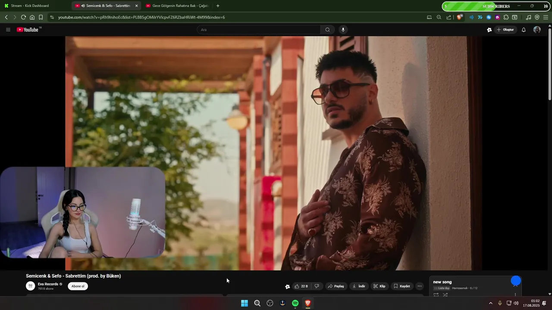Open the purple star extension icon

point(497,17)
